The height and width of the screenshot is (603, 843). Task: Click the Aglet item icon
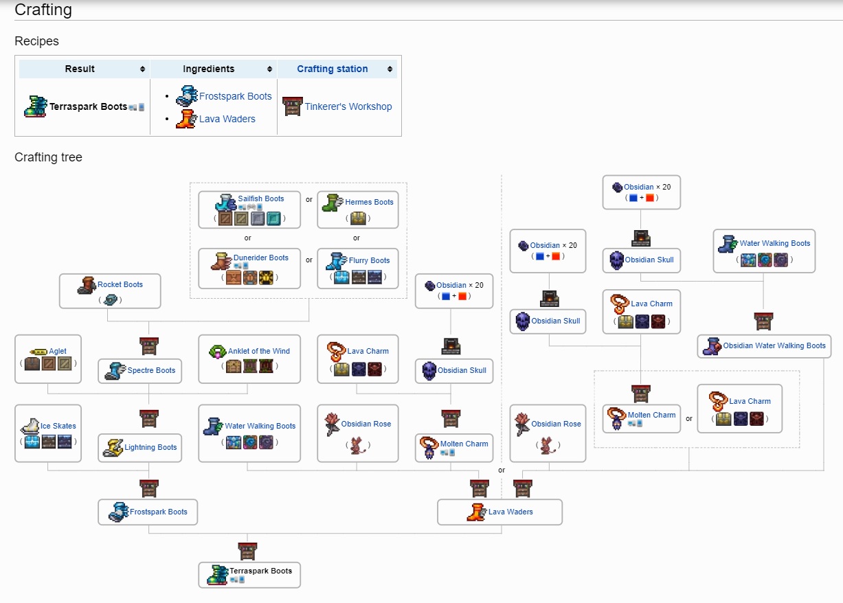click(x=38, y=352)
